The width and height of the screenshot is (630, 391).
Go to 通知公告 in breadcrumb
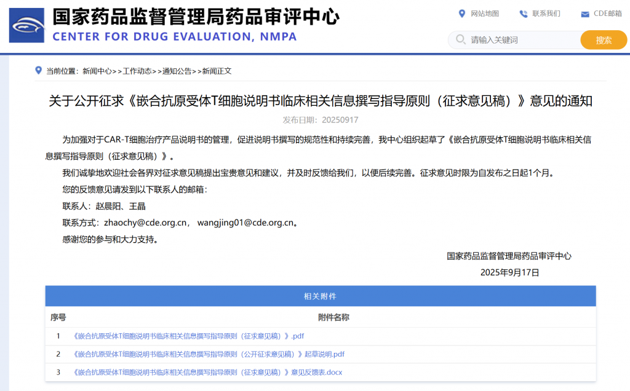click(177, 71)
